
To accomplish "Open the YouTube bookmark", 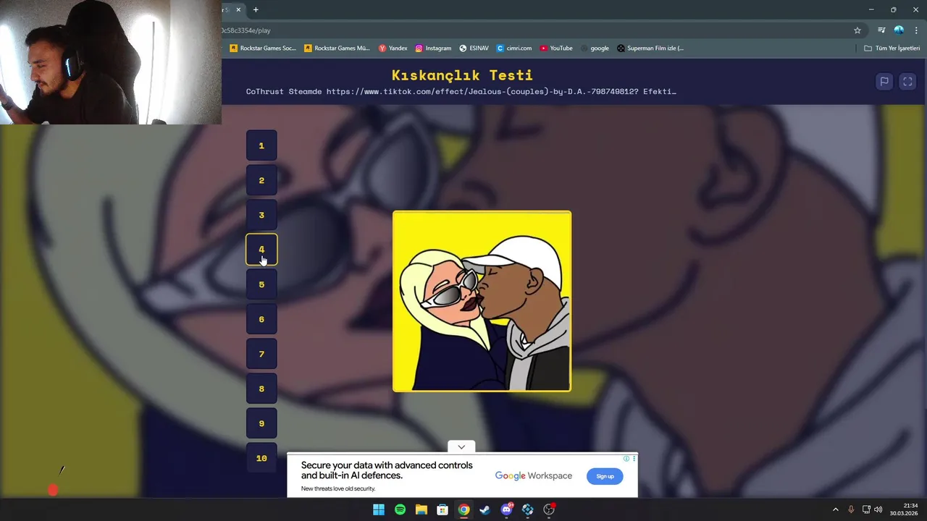I will 556,48.
